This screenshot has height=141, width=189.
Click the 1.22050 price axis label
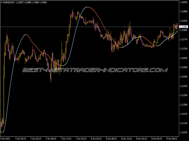183,3
